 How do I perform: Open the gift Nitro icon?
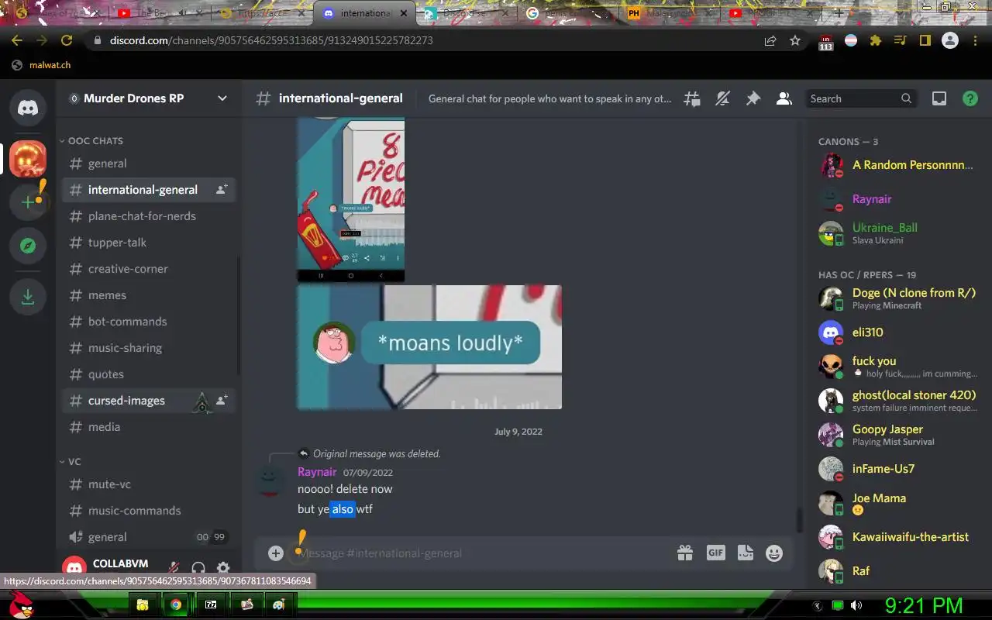tap(685, 553)
